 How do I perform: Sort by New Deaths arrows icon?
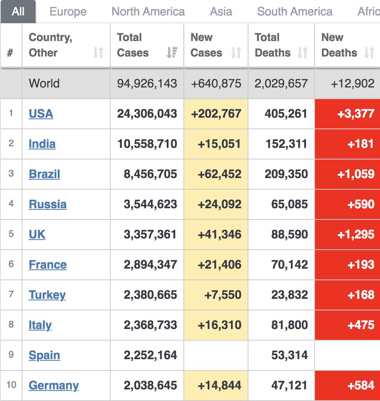pos(370,53)
